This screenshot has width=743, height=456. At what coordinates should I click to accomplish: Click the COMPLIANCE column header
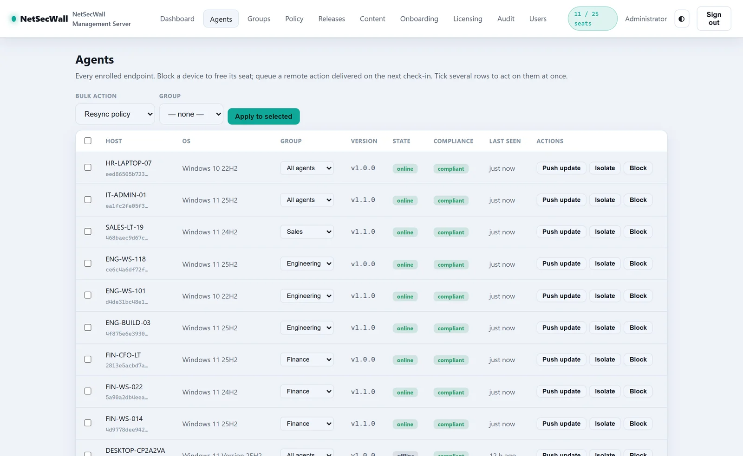point(453,141)
